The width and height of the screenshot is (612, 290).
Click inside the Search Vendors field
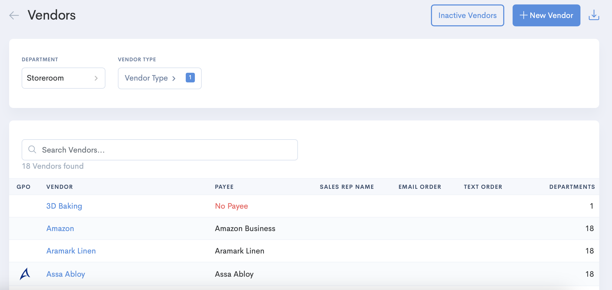click(x=130, y=149)
